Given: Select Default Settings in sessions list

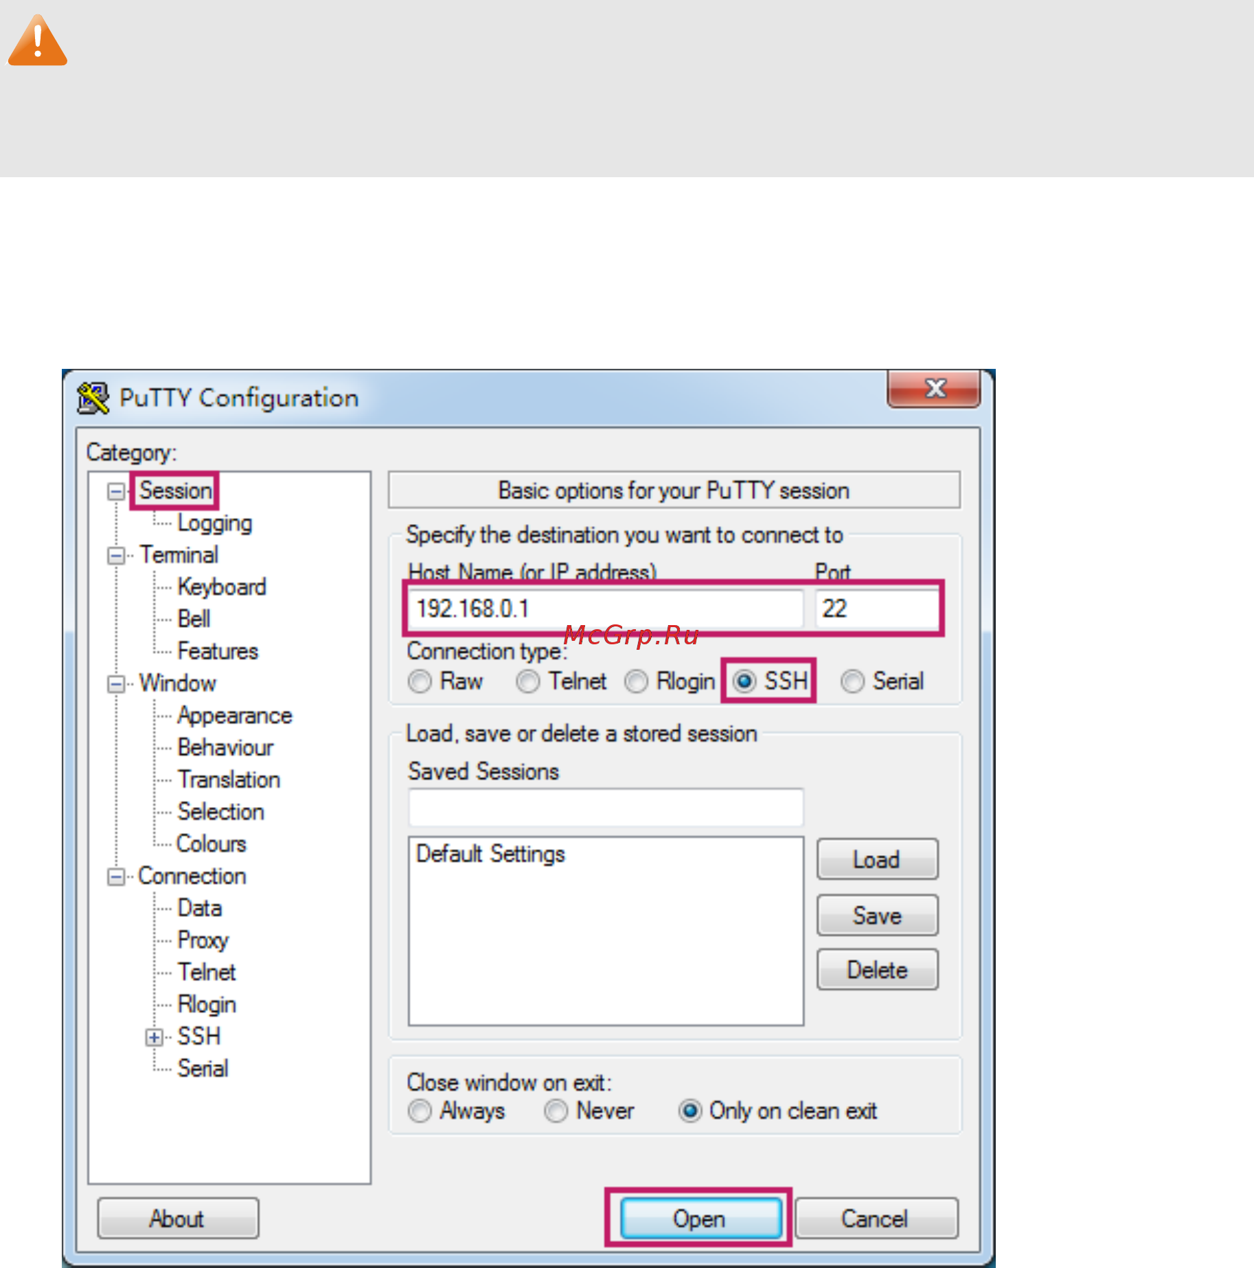Looking at the screenshot, I should (x=490, y=854).
